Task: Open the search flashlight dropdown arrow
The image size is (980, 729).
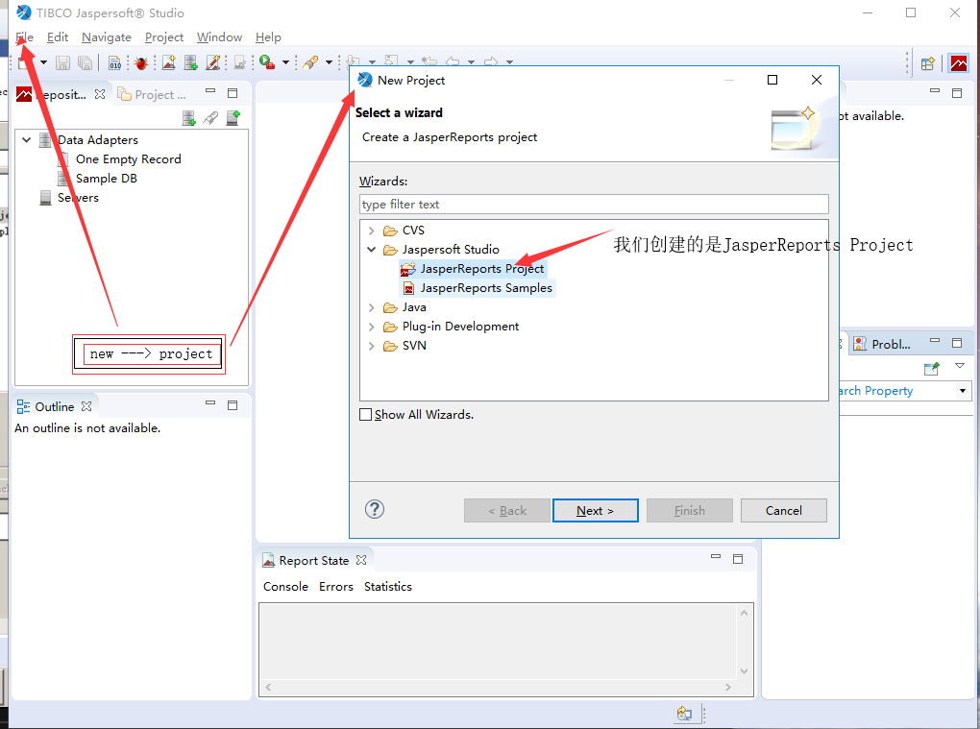Action: [x=329, y=62]
